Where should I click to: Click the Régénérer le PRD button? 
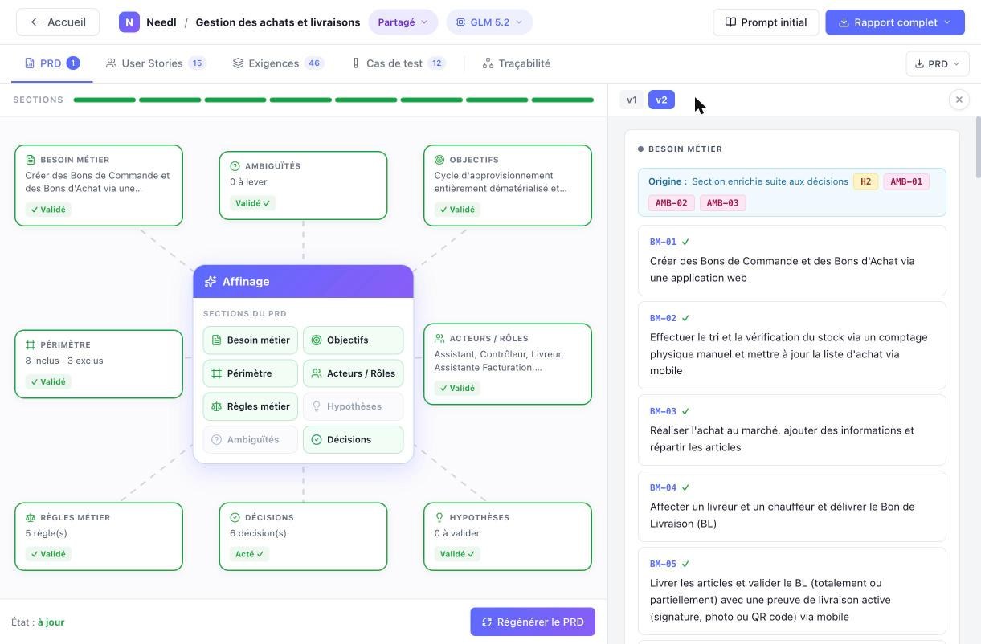(533, 622)
